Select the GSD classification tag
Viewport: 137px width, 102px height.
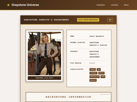pos(99,70)
